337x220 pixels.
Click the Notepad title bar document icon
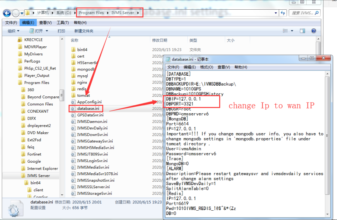coord(168,59)
